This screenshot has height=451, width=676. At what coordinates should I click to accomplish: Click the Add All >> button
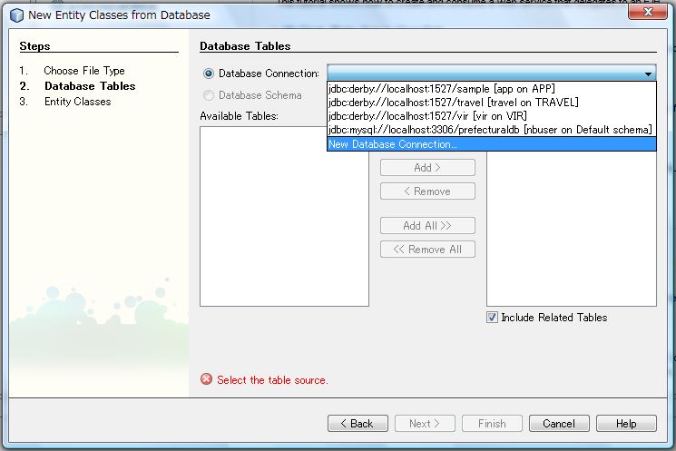(427, 226)
